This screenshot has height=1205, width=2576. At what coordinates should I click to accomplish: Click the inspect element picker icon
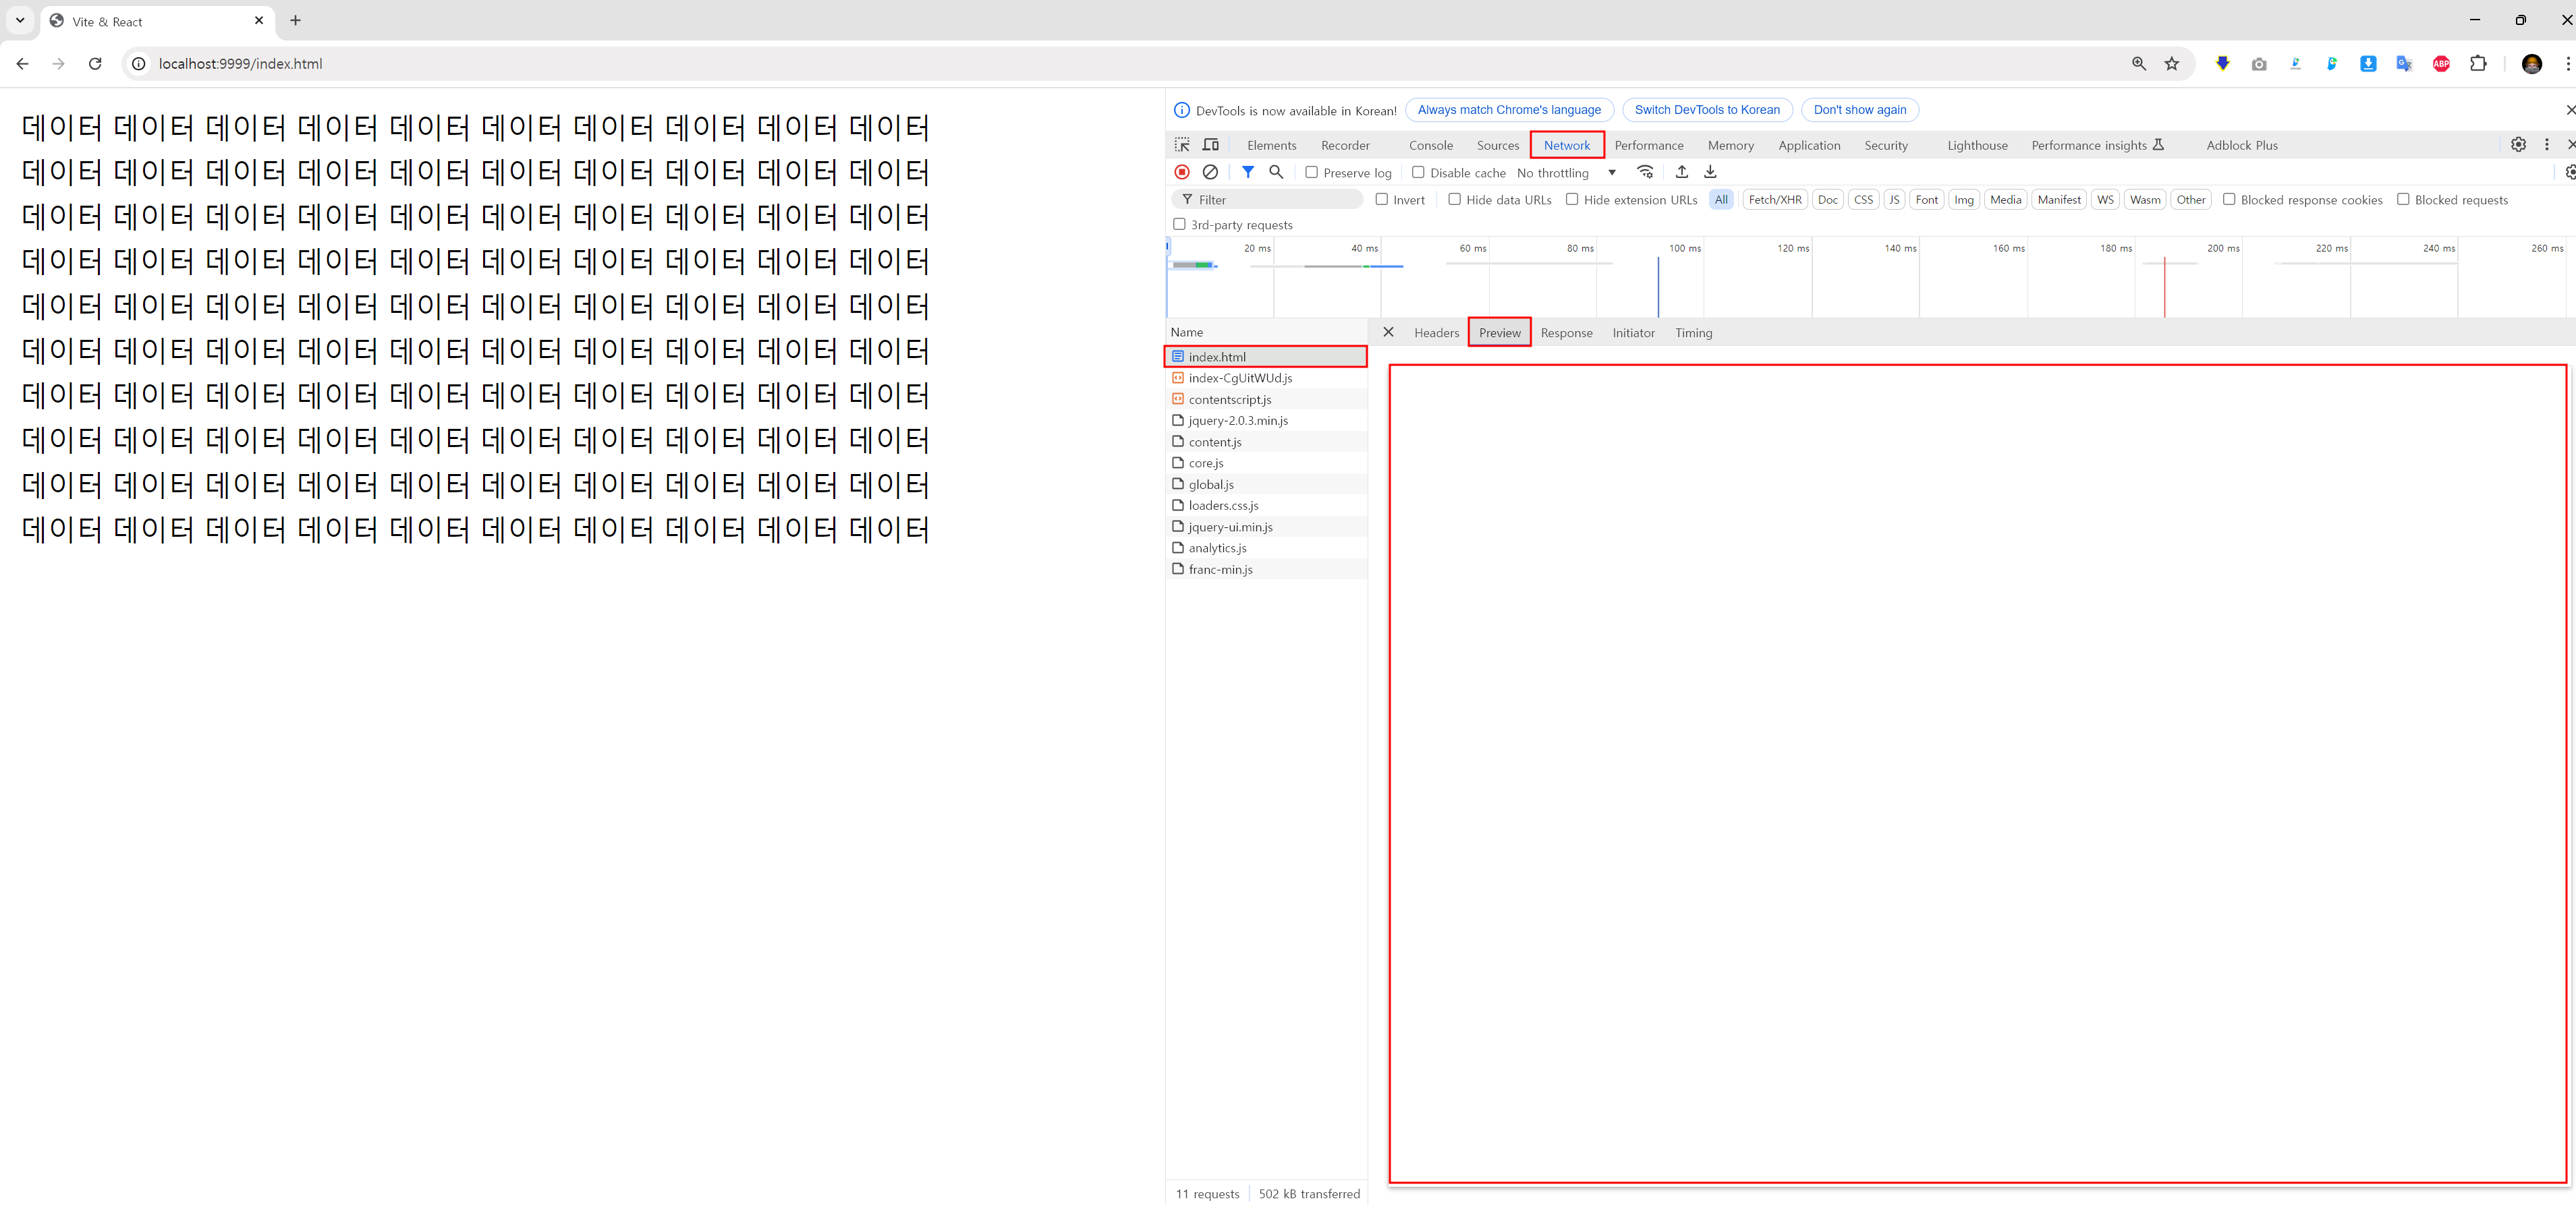[x=1182, y=145]
